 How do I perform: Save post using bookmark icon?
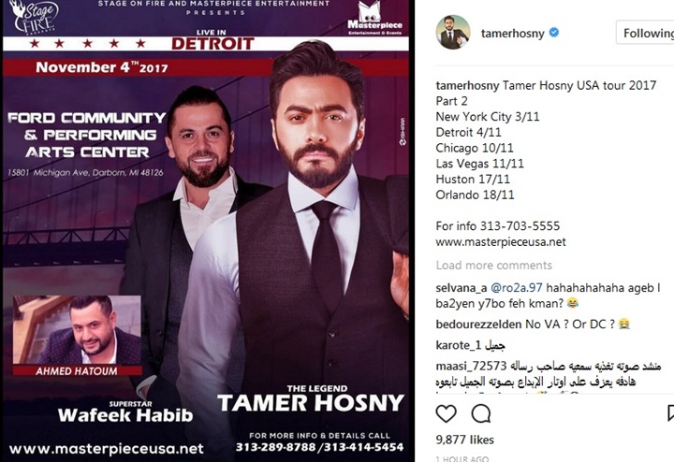point(670,413)
